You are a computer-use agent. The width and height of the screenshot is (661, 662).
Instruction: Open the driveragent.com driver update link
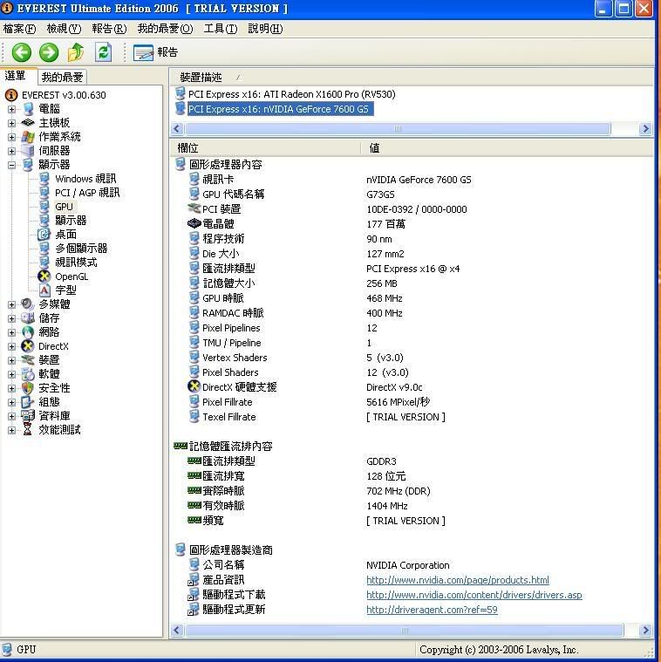pos(432,610)
